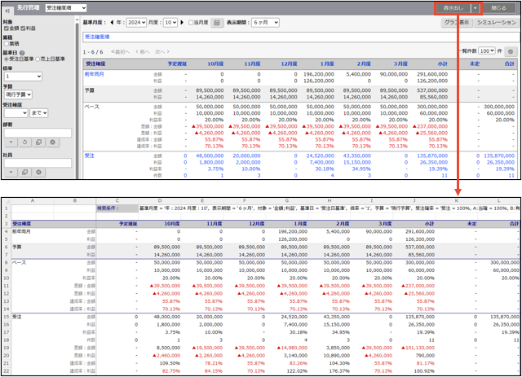Click the 小計 column header in web table
522x377 pixels.
pyautogui.click(x=443, y=64)
